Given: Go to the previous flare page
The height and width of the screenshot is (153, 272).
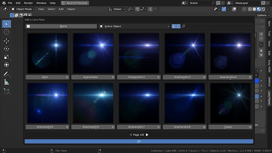Looking at the screenshot, I should point(130,135).
